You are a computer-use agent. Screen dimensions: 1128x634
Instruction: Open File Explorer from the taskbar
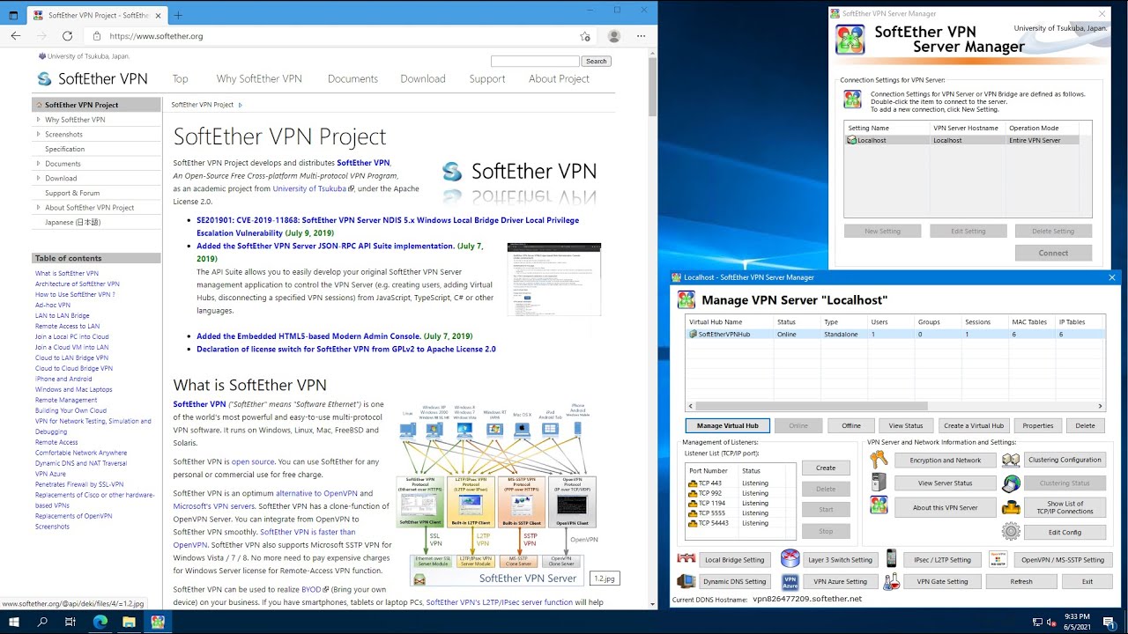129,622
